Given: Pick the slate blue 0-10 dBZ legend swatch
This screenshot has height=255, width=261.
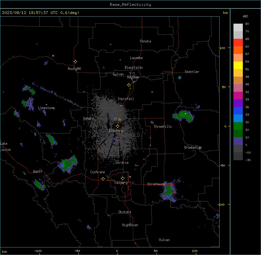Looking at the screenshot, I should [x=238, y=141].
